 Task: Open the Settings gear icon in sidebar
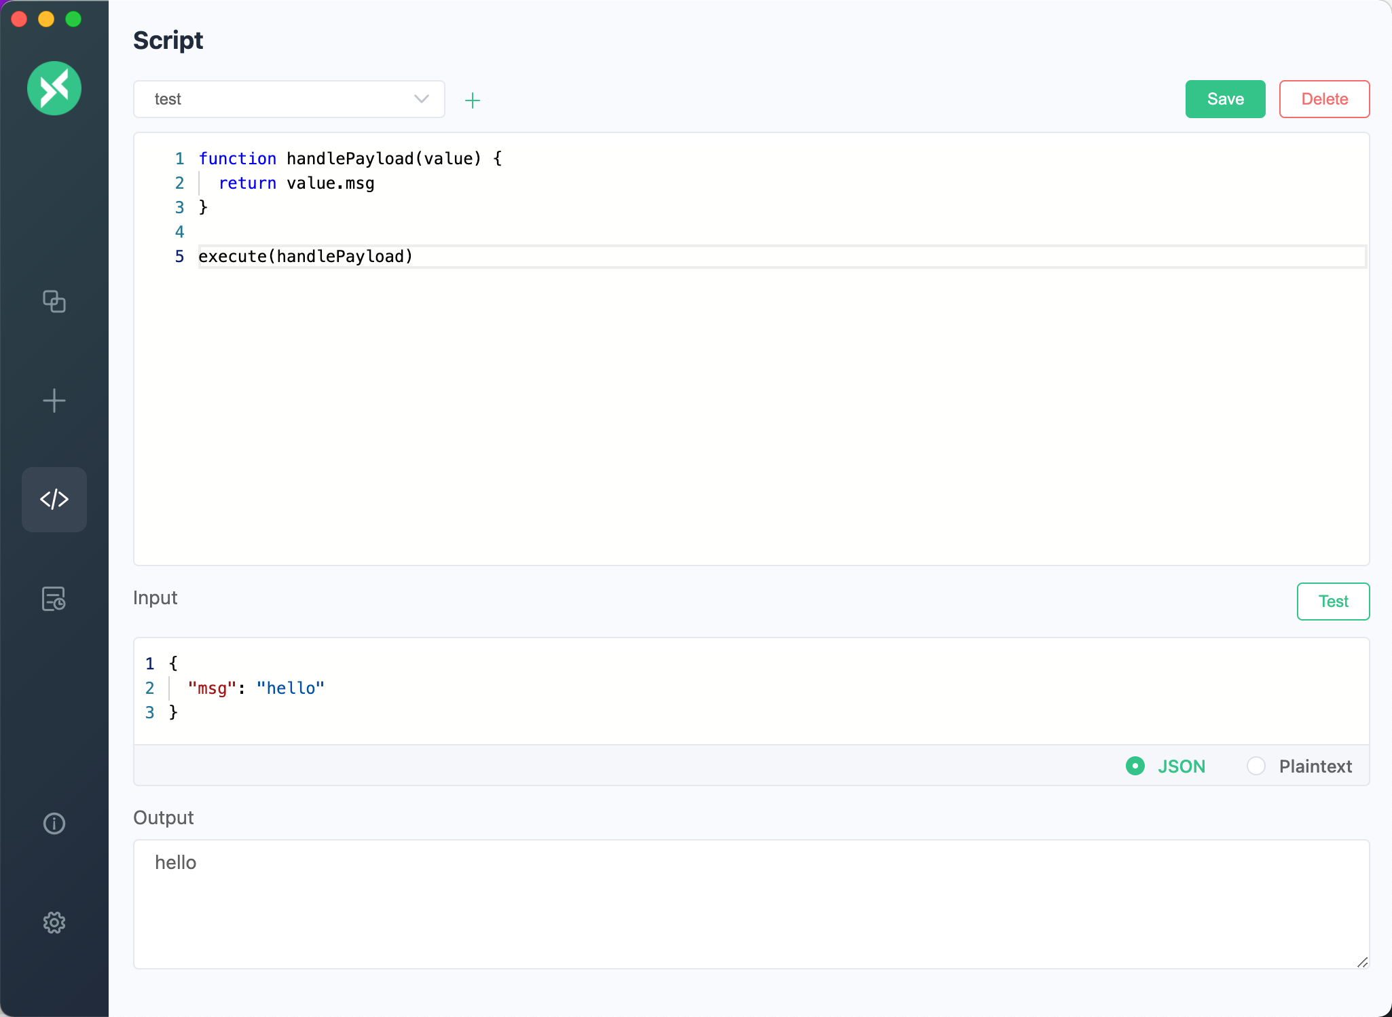[54, 923]
